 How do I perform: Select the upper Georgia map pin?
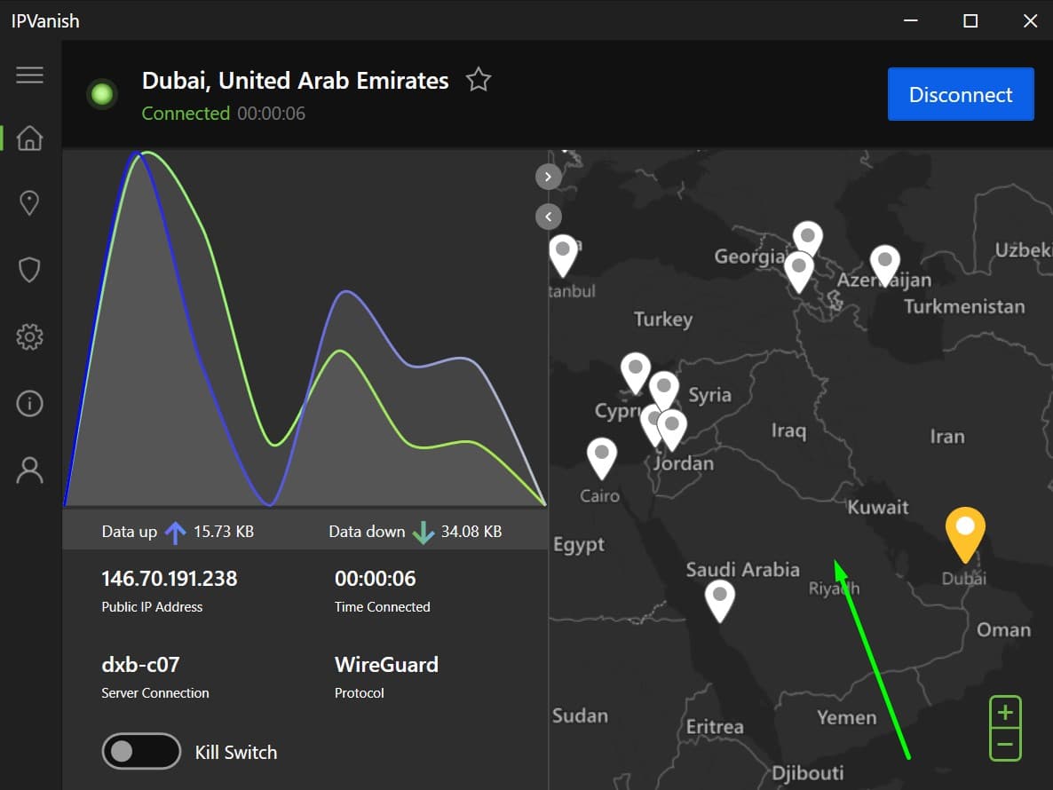click(808, 237)
